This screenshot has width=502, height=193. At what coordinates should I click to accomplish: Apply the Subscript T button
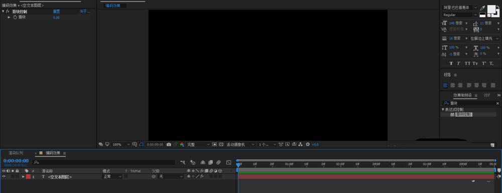492,63
